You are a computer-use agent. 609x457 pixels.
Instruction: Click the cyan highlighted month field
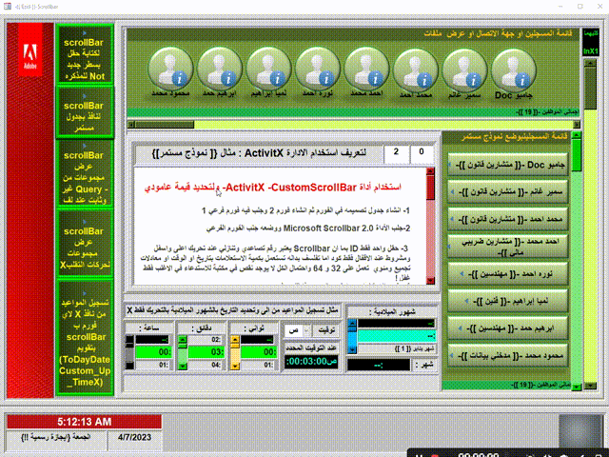click(396, 336)
